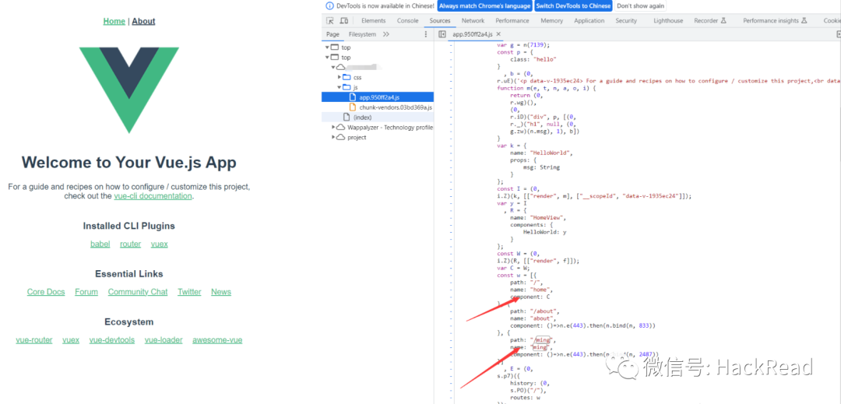Click the Recorder beaker icon
The image size is (841, 404).
(x=723, y=21)
